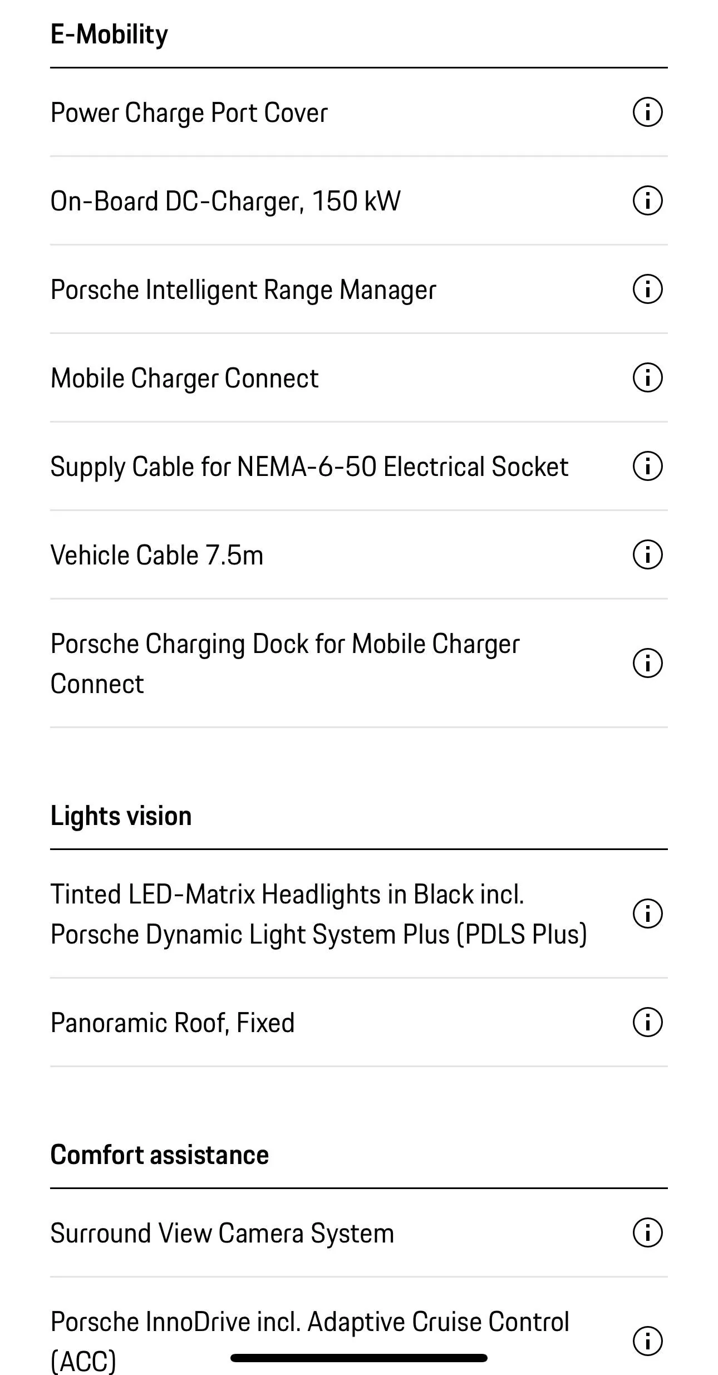
Task: Tap the Panoramic Roof, Fixed label
Action: pos(173,1023)
